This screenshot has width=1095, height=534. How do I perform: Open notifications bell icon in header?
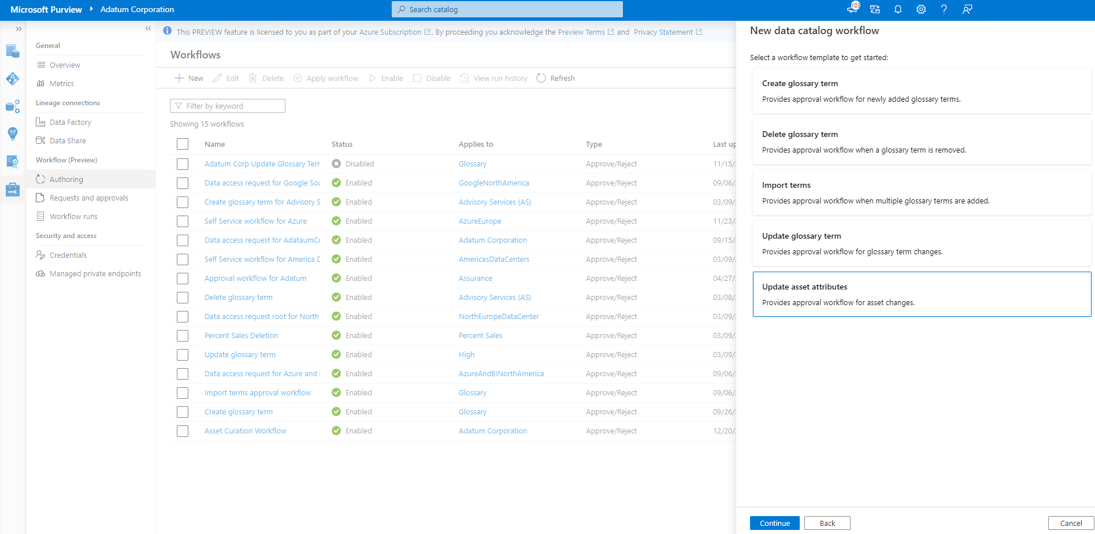[x=898, y=9]
